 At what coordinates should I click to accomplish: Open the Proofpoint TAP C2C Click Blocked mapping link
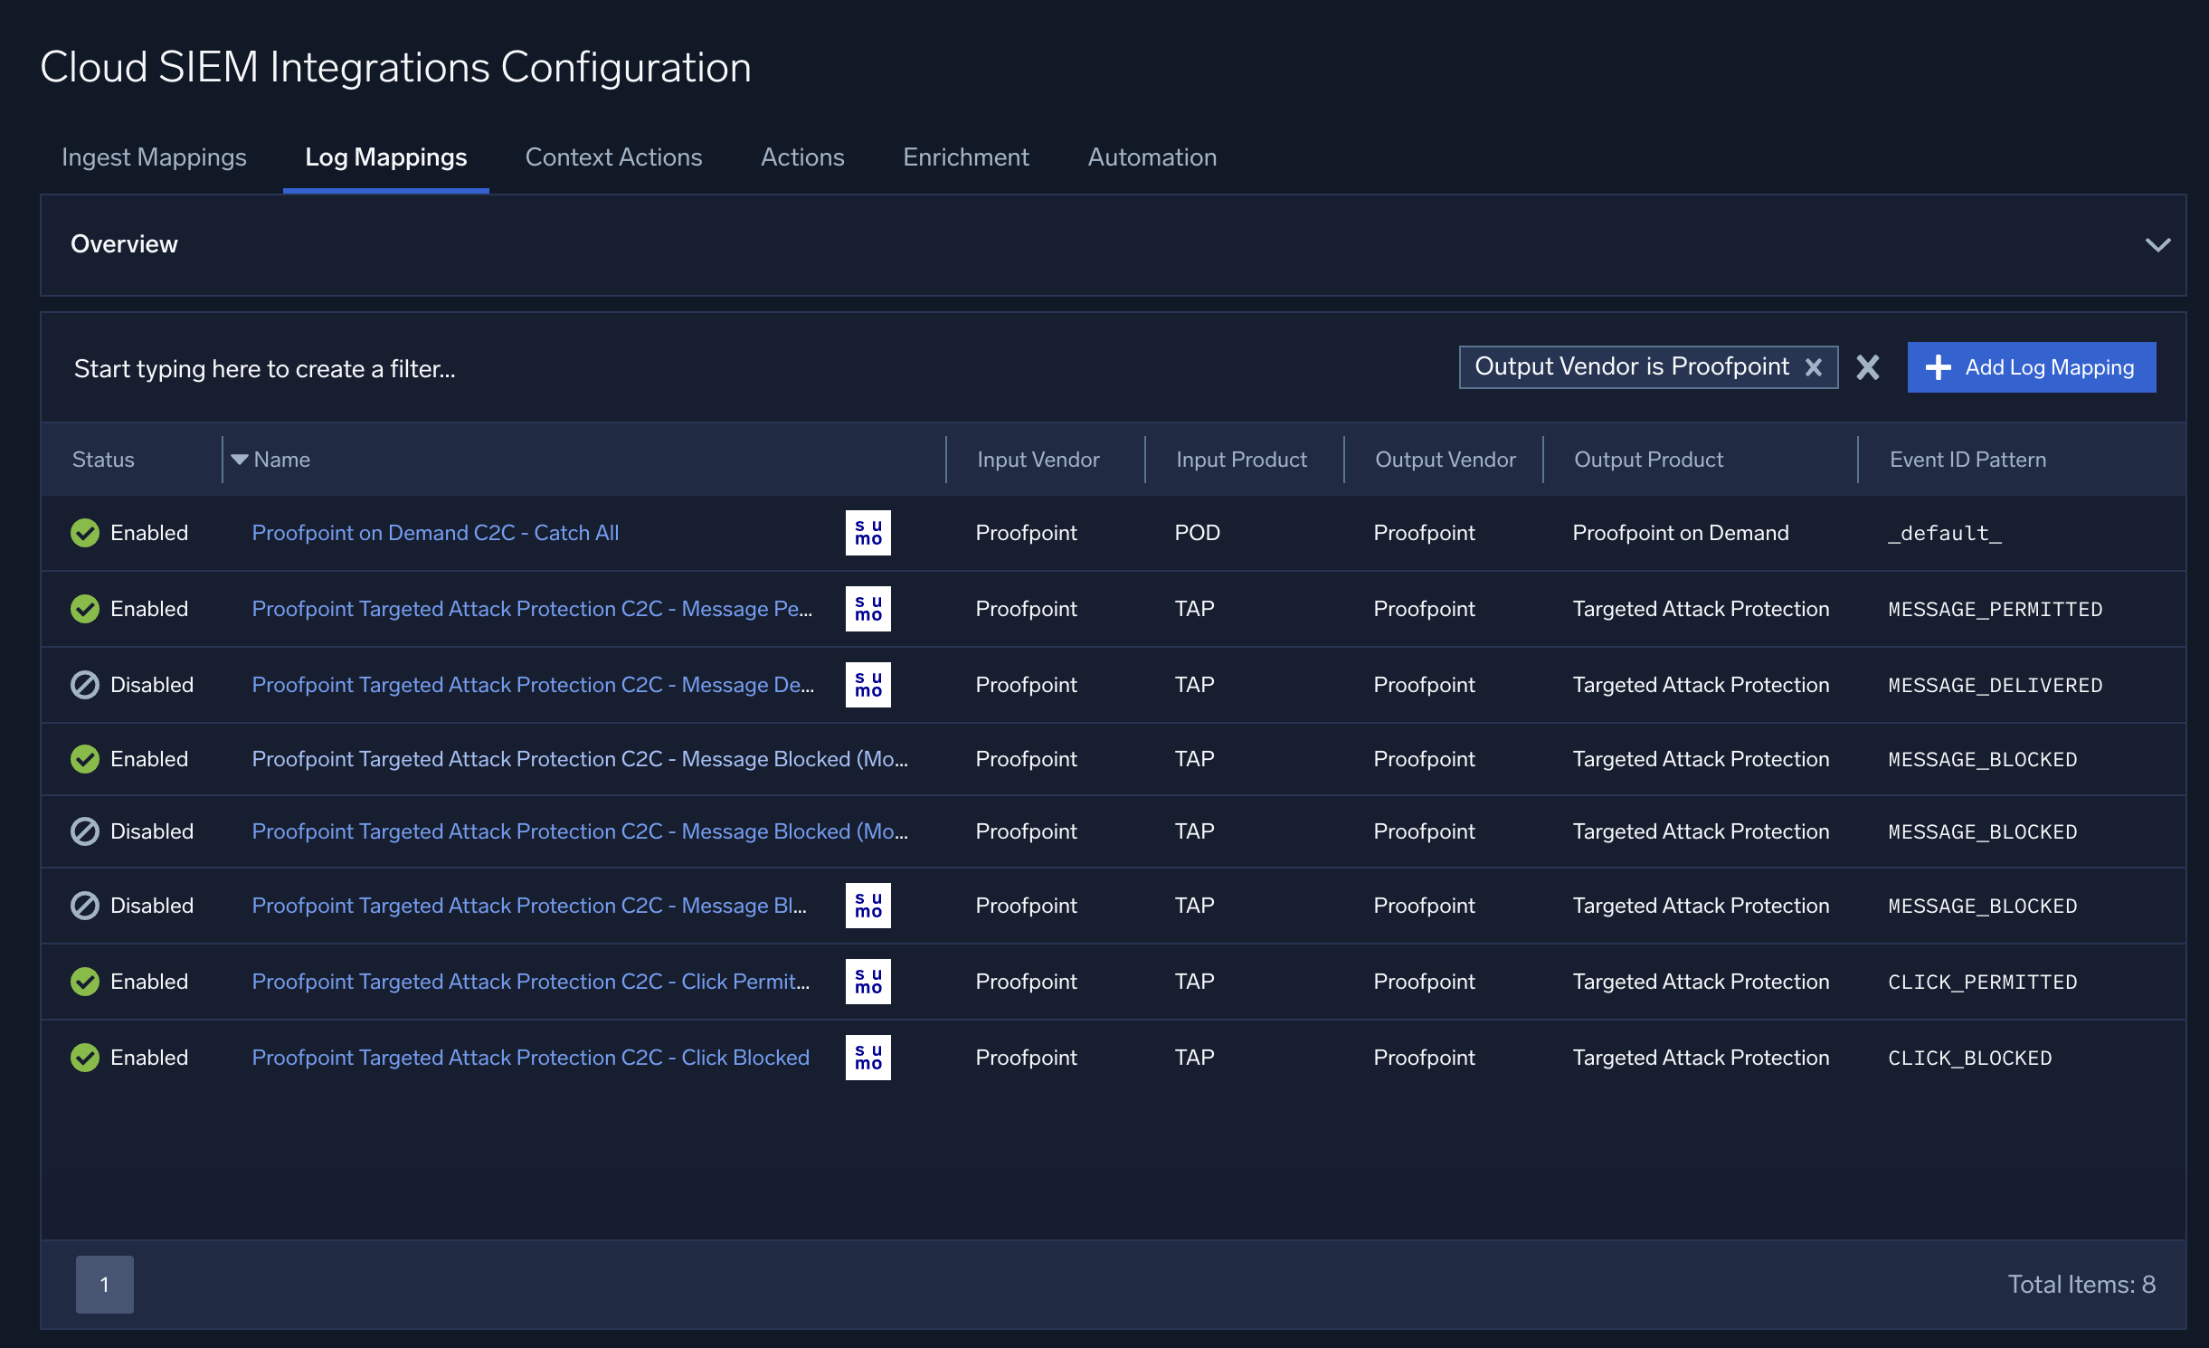(530, 1057)
